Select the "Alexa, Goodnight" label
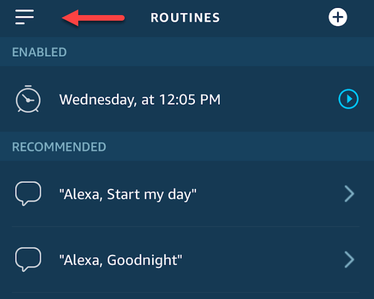 pos(121,260)
